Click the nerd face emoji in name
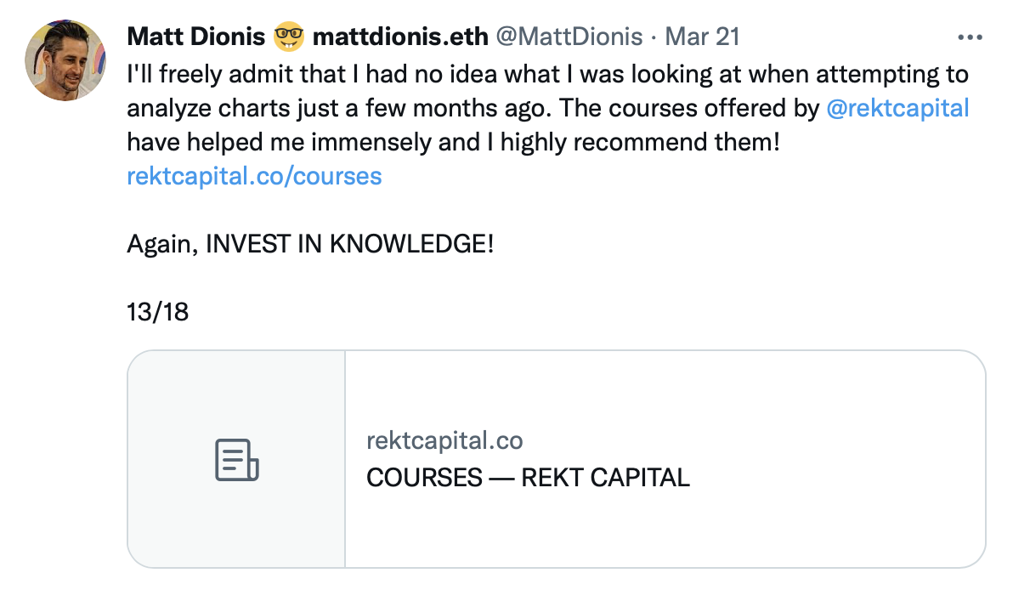Viewport: 1013px width, 590px height. 289,37
